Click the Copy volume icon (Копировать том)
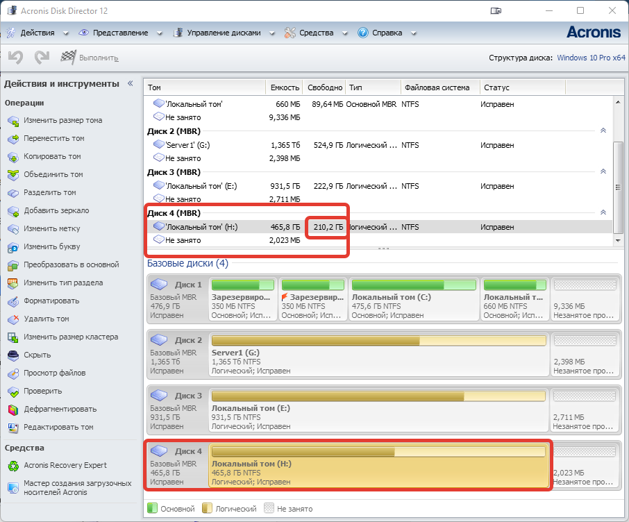629x522 pixels. point(13,157)
